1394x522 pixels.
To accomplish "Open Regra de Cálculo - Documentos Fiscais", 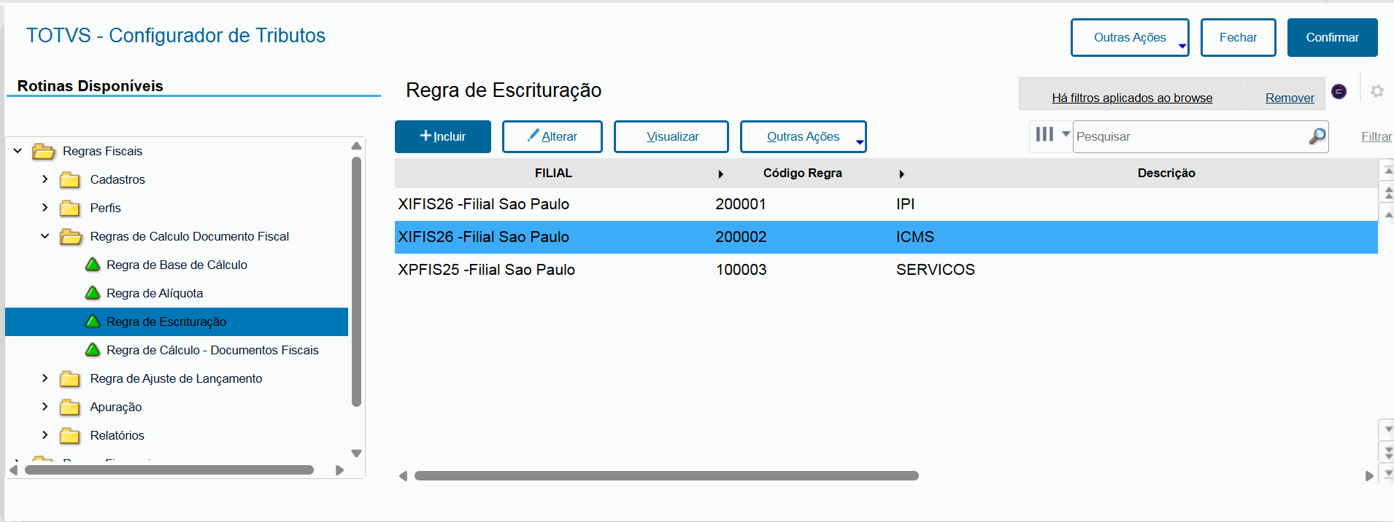I will pyautogui.click(x=212, y=351).
